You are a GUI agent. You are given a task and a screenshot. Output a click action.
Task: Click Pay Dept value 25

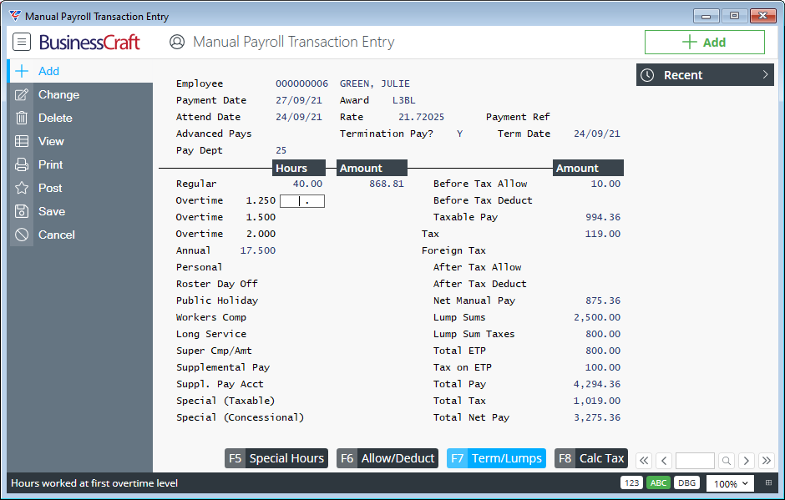coord(281,150)
